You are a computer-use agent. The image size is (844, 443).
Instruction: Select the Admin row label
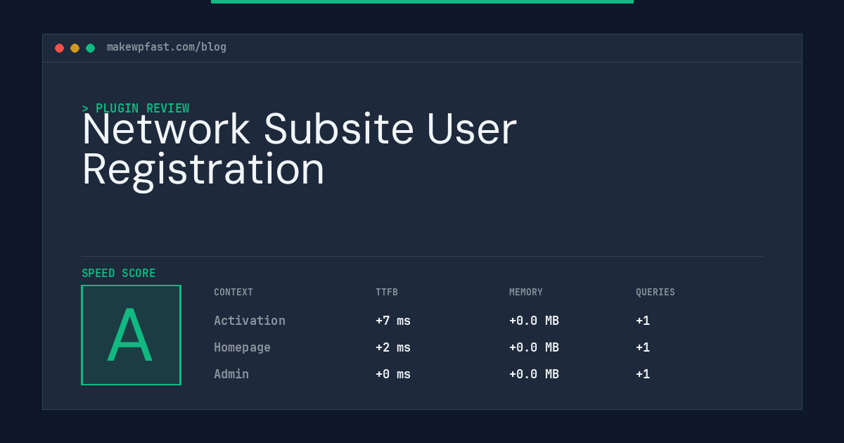coord(231,374)
